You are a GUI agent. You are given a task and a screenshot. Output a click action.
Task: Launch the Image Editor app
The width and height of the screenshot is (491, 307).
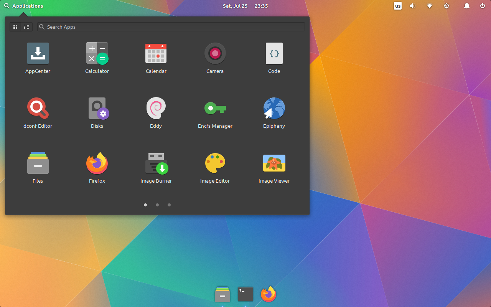tap(215, 163)
